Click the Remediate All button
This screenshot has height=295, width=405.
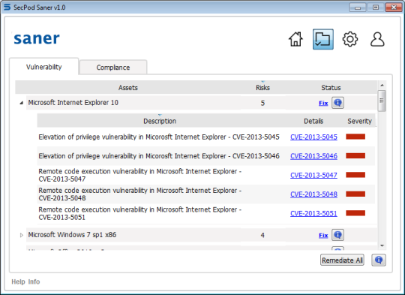pos(342,260)
